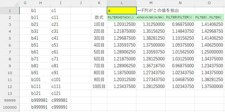The height and width of the screenshot is (112, 225).
Task: Select the '数式' cell
Action: tap(99, 17)
